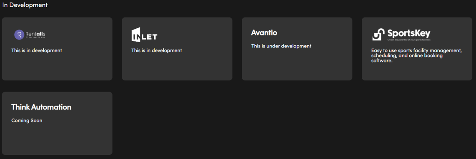Click the Rentalls purple R logo icon
Image resolution: width=476 pixels, height=159 pixels.
point(19,35)
